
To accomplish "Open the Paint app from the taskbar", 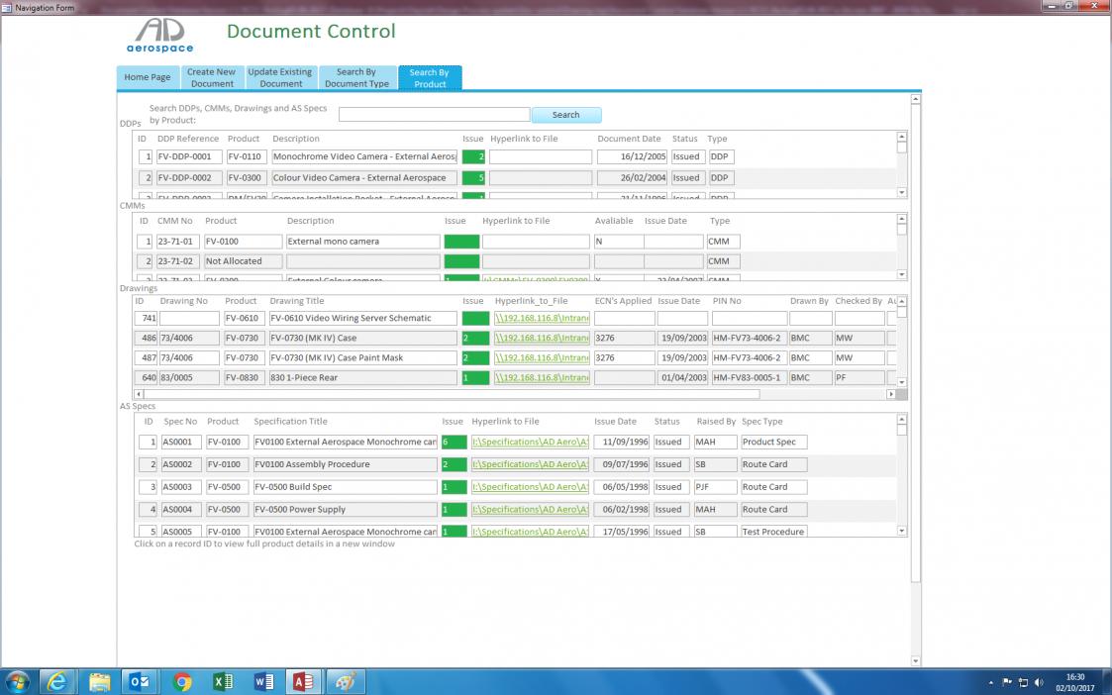I will [345, 681].
